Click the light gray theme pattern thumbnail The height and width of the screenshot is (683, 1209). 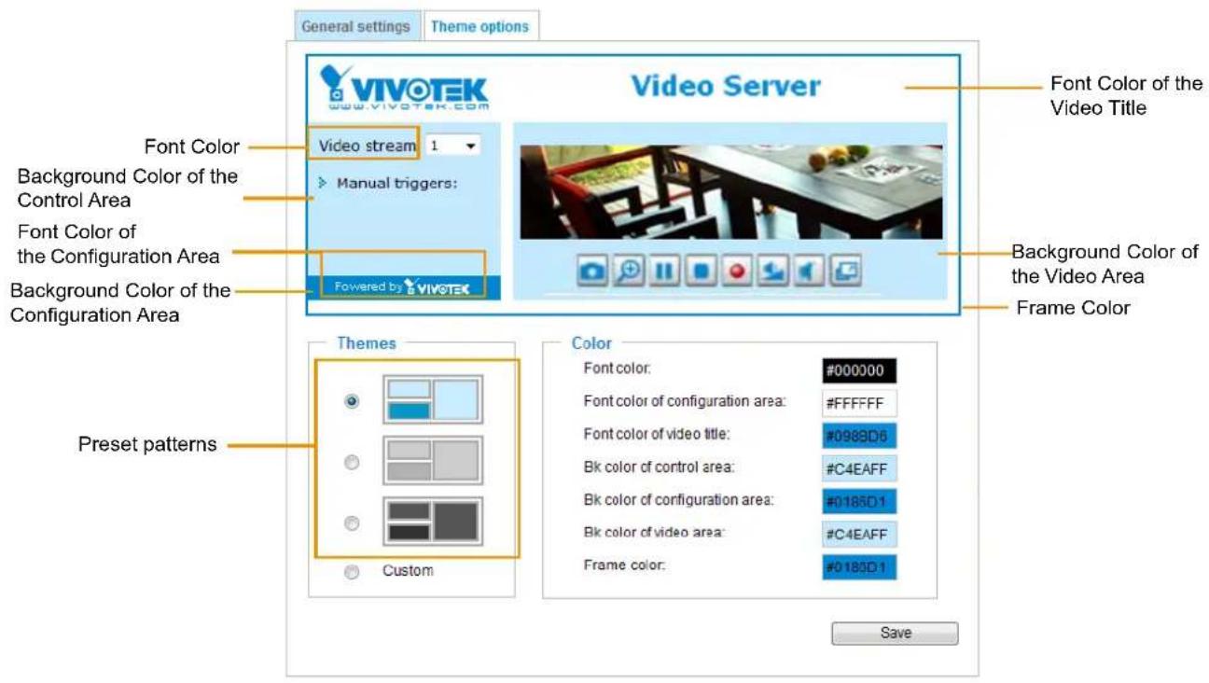click(x=433, y=460)
